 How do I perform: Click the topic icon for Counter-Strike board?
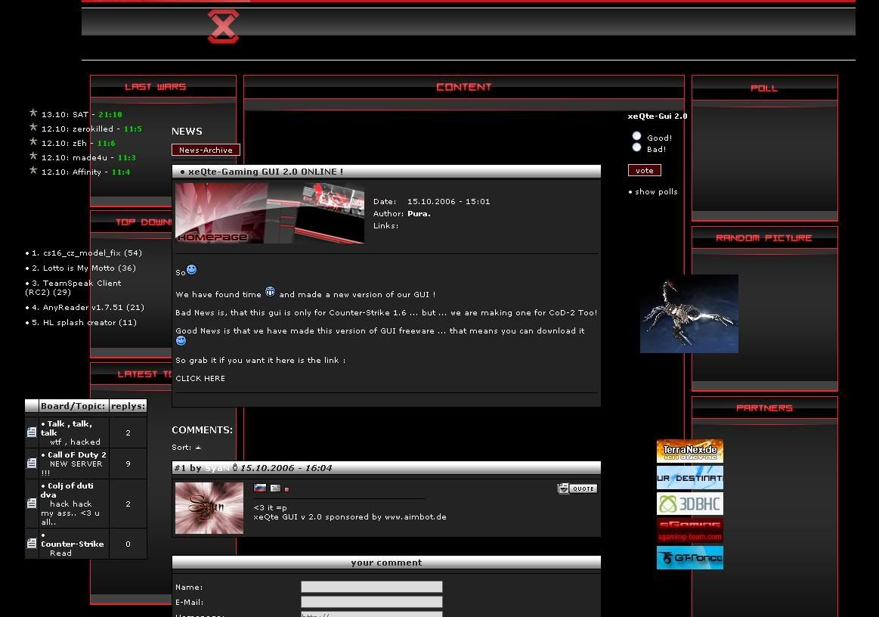coord(32,544)
